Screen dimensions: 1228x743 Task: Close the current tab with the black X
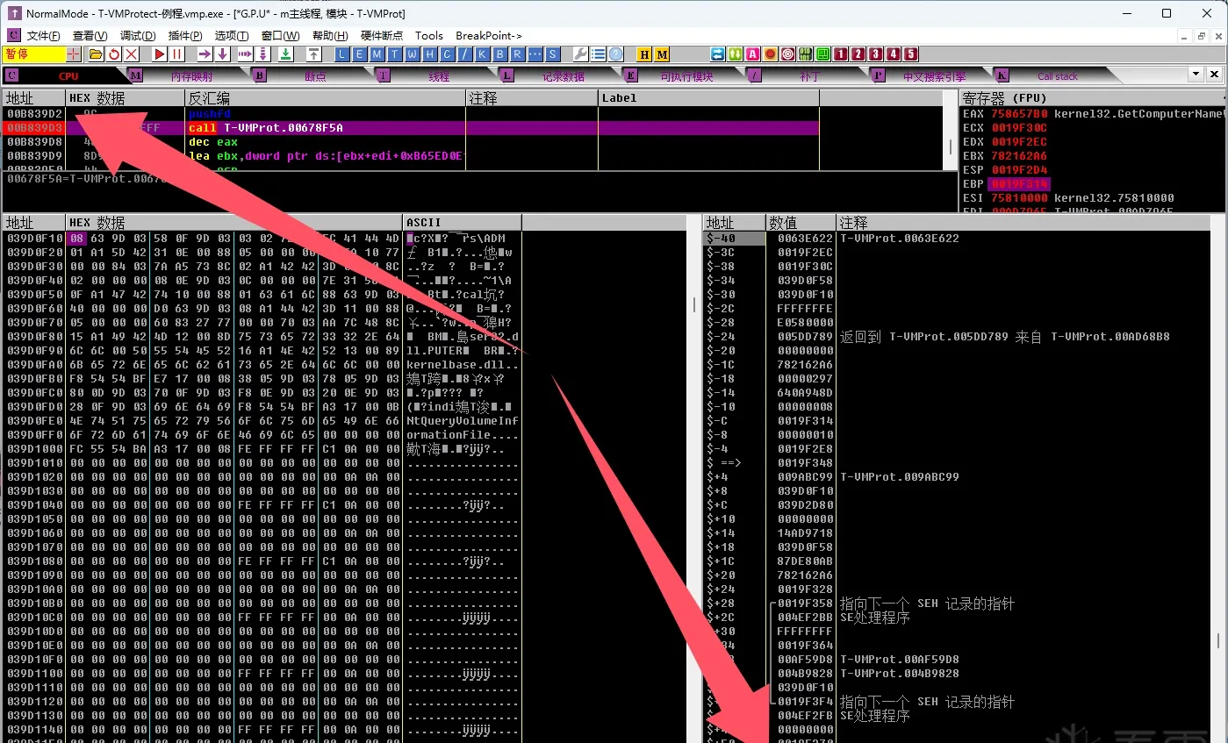coord(1214,75)
